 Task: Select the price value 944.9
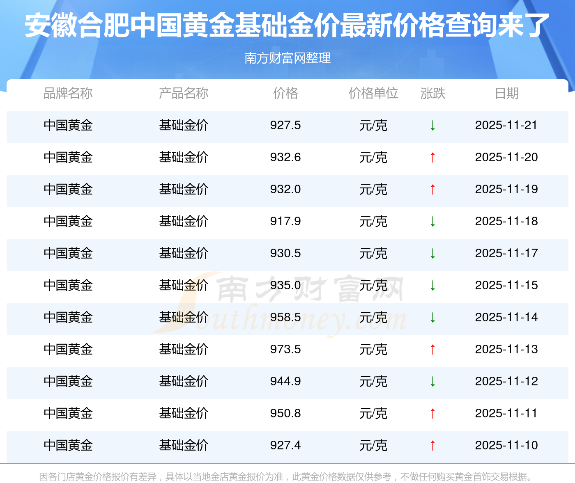point(285,381)
